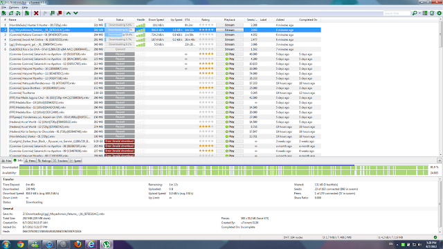This screenshot has height=249, width=443.
Task: Click the red X Remove torrent icon
Action: (36, 13)
